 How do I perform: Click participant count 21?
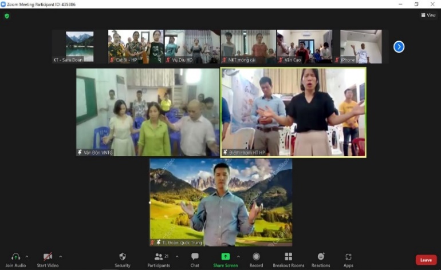[x=167, y=256]
